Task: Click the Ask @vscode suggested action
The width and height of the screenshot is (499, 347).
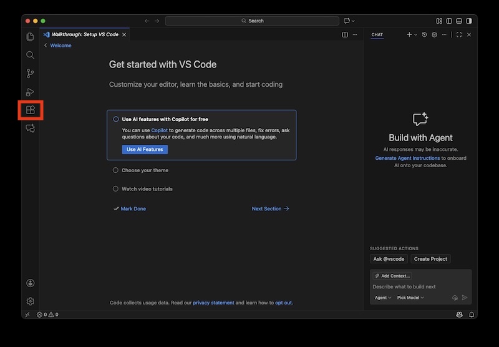Action: tap(389, 259)
